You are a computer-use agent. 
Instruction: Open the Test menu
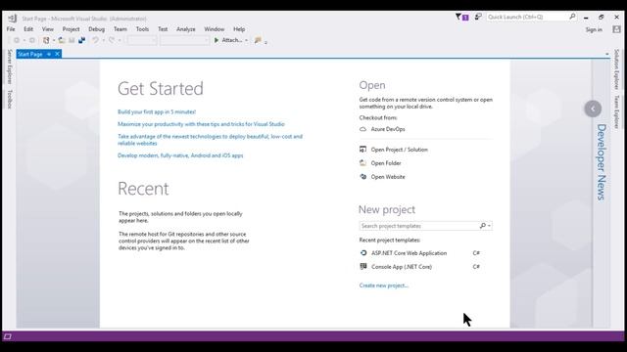(x=163, y=29)
